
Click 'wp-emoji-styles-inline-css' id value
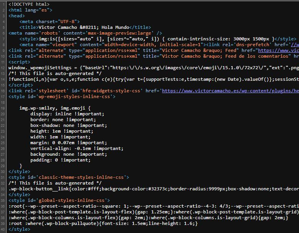pos(74,97)
